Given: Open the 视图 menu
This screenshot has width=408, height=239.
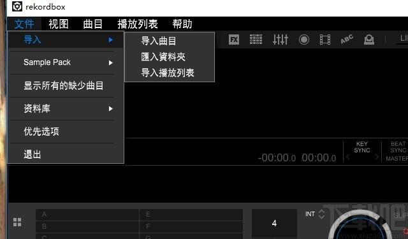Looking at the screenshot, I should [x=59, y=24].
